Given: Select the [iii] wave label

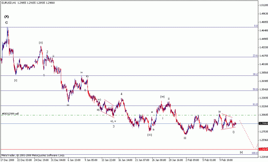Looking at the screenshot, I should (150, 135).
